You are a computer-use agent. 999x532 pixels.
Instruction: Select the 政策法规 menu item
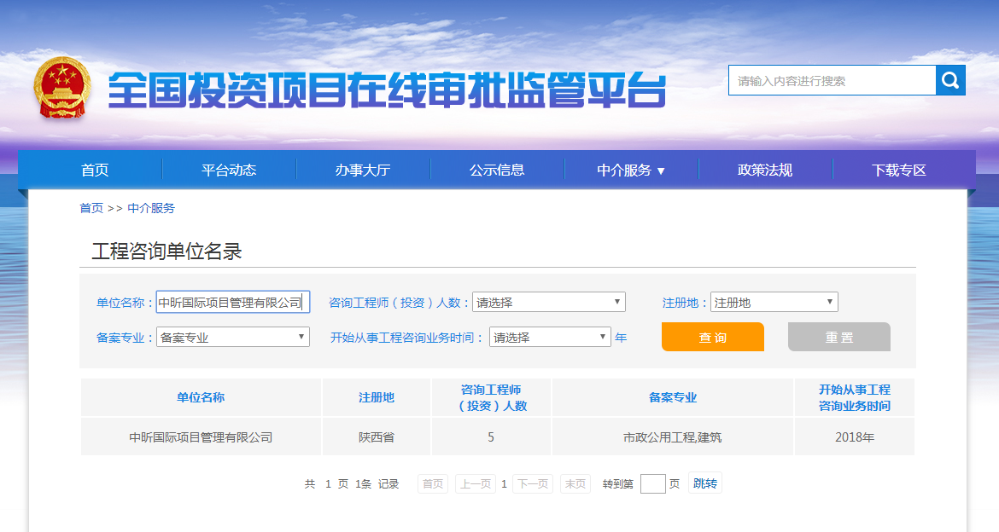765,170
